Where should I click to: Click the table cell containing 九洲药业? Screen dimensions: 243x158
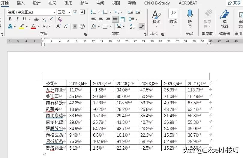coord(55,90)
